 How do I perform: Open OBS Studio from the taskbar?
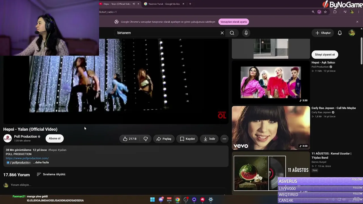(186, 199)
